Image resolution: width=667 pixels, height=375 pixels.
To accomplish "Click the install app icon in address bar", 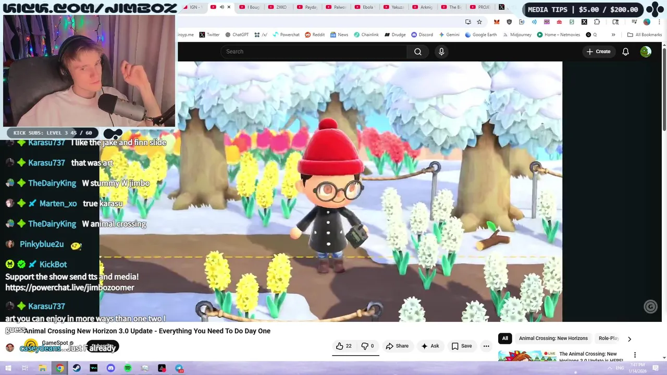I will tap(468, 22).
